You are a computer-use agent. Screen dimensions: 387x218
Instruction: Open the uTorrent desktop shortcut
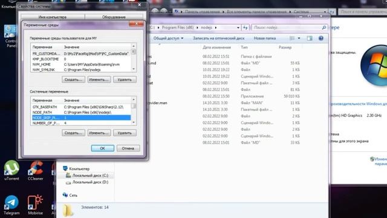(11, 170)
